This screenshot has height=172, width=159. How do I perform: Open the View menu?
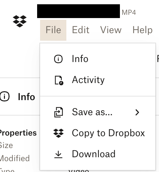pos(111,30)
